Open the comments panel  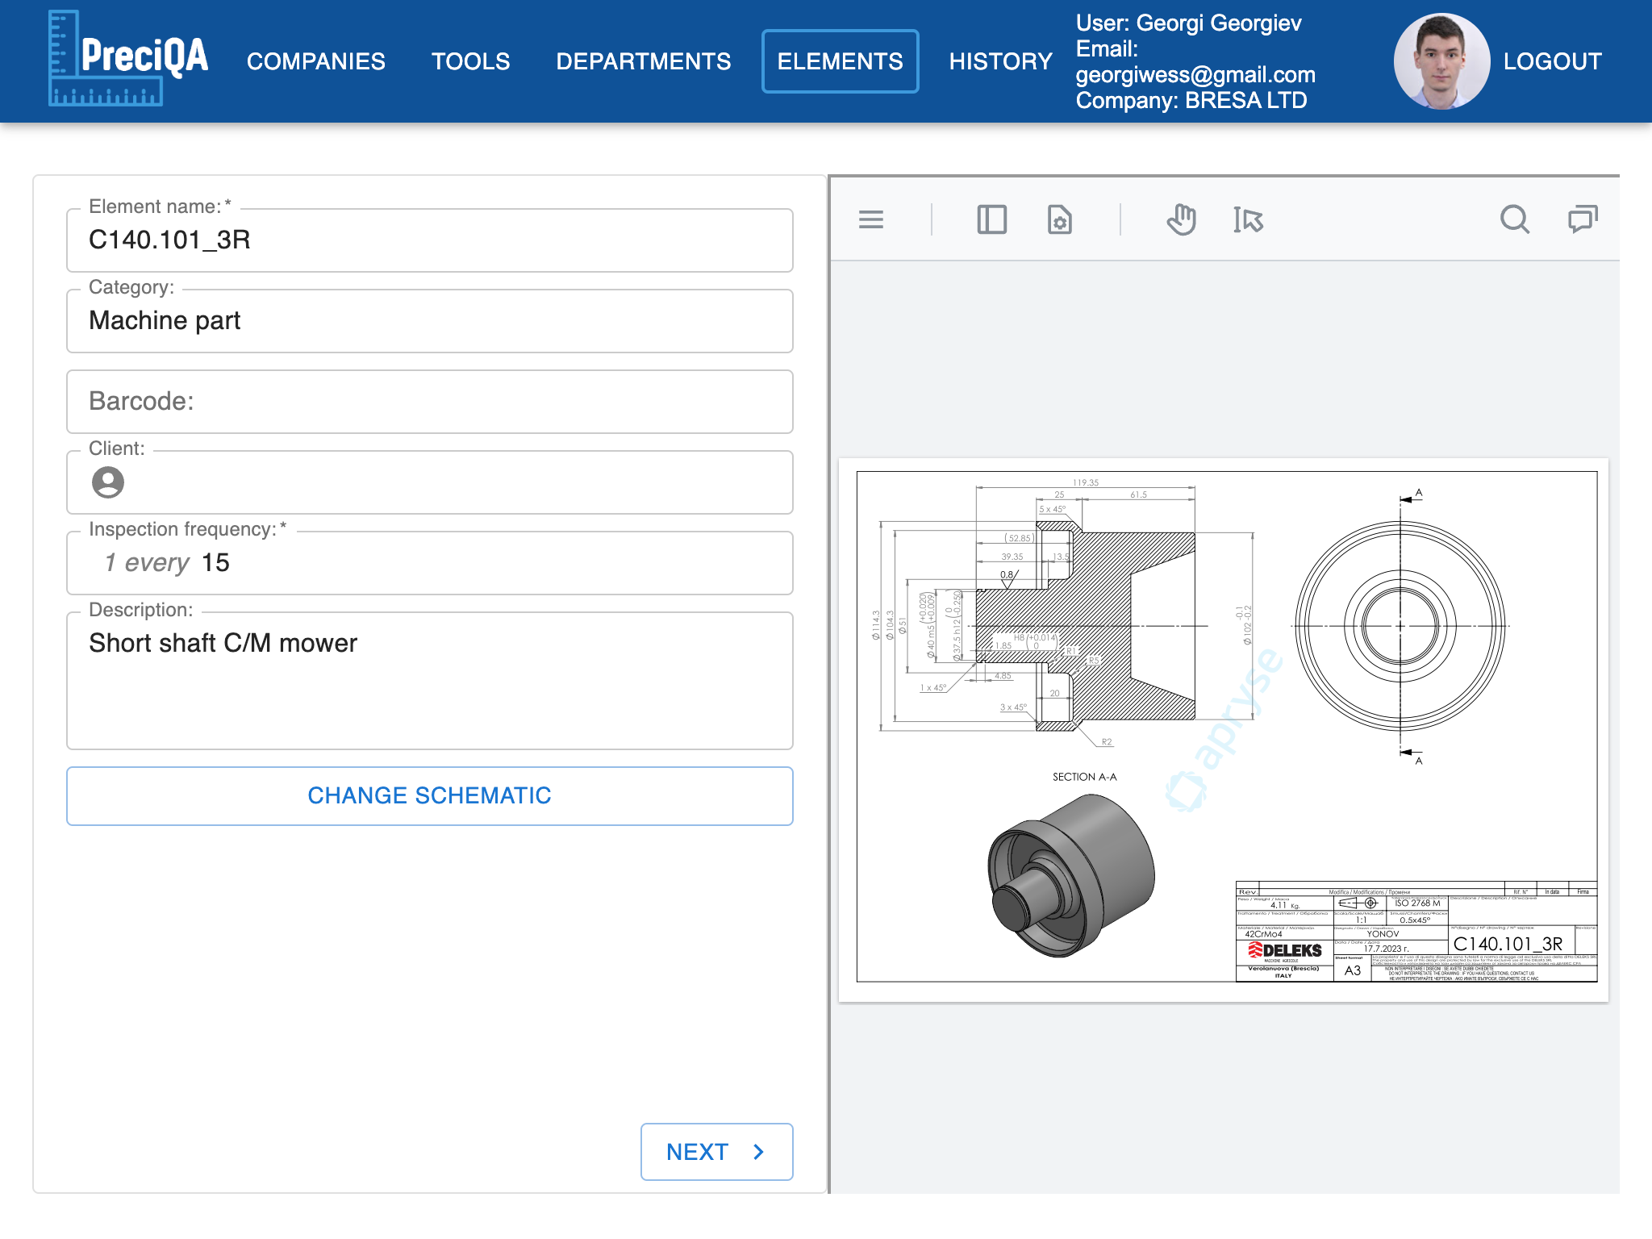(x=1582, y=219)
